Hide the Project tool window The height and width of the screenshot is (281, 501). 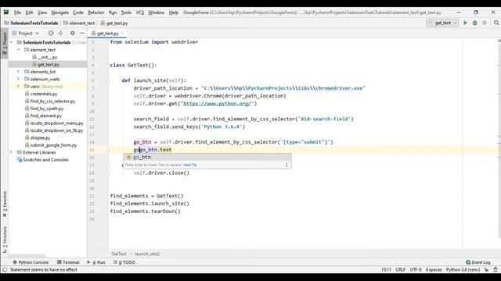tap(82, 33)
